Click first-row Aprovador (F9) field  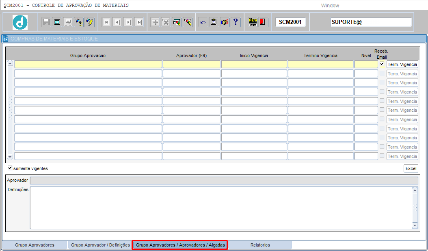tap(191, 64)
